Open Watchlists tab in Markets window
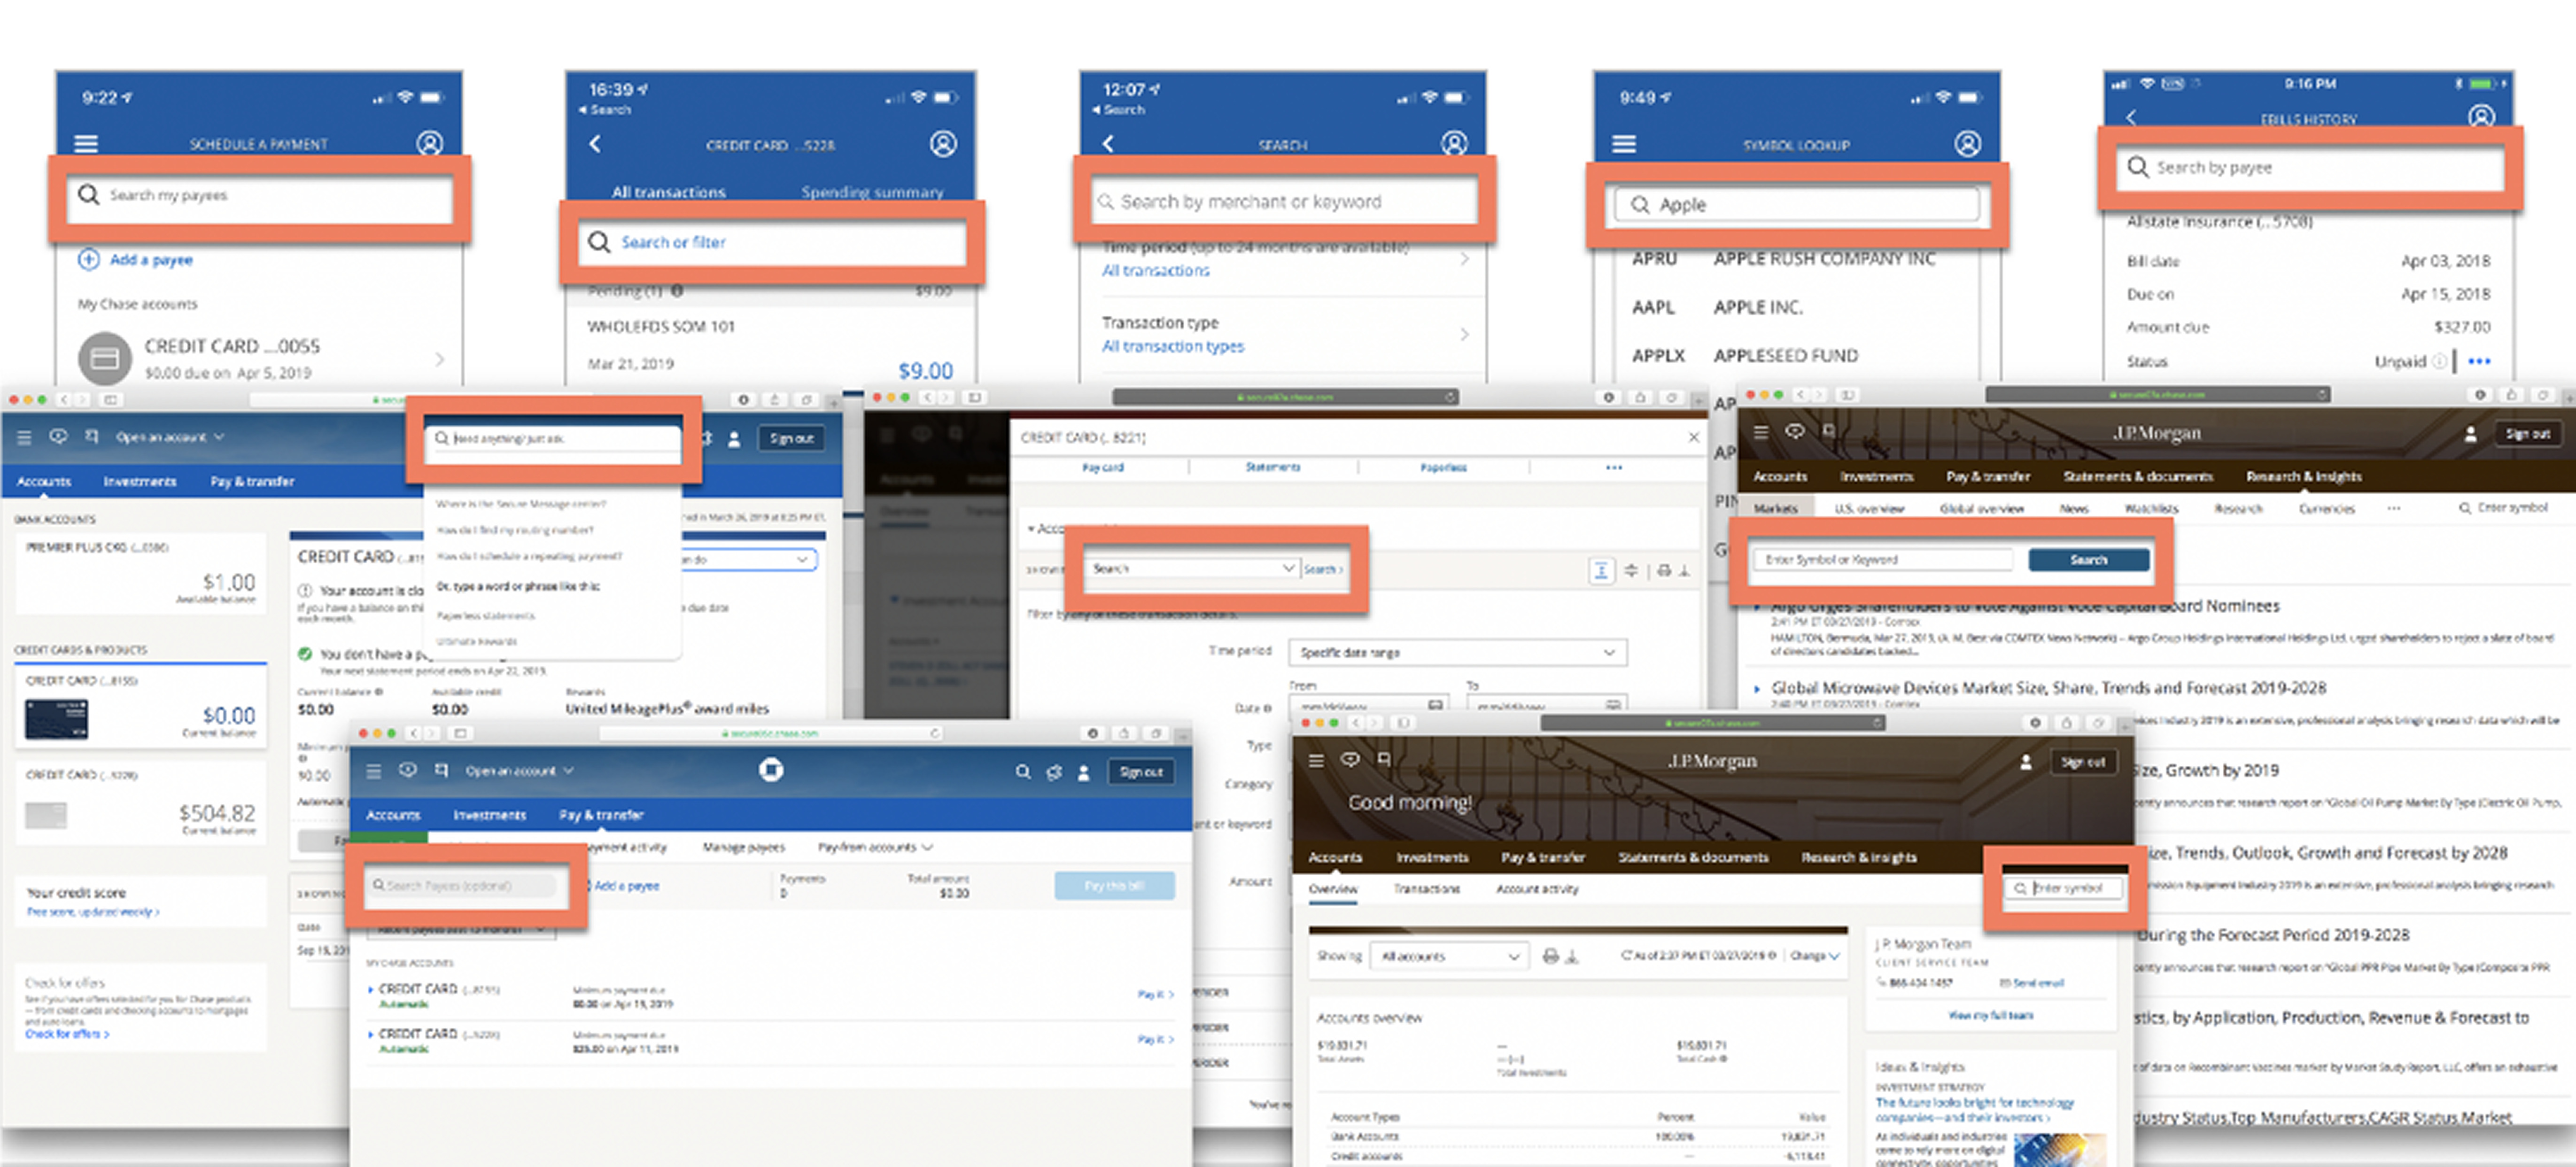The width and height of the screenshot is (2576, 1167). 2151,509
